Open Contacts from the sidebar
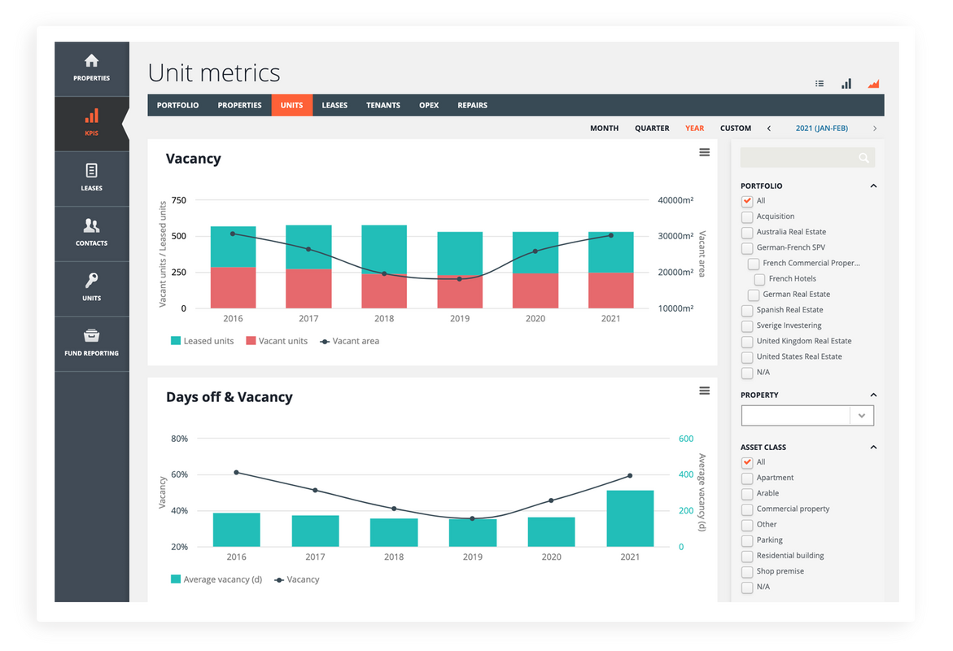Image resolution: width=953 pixels, height=651 pixels. (x=91, y=232)
